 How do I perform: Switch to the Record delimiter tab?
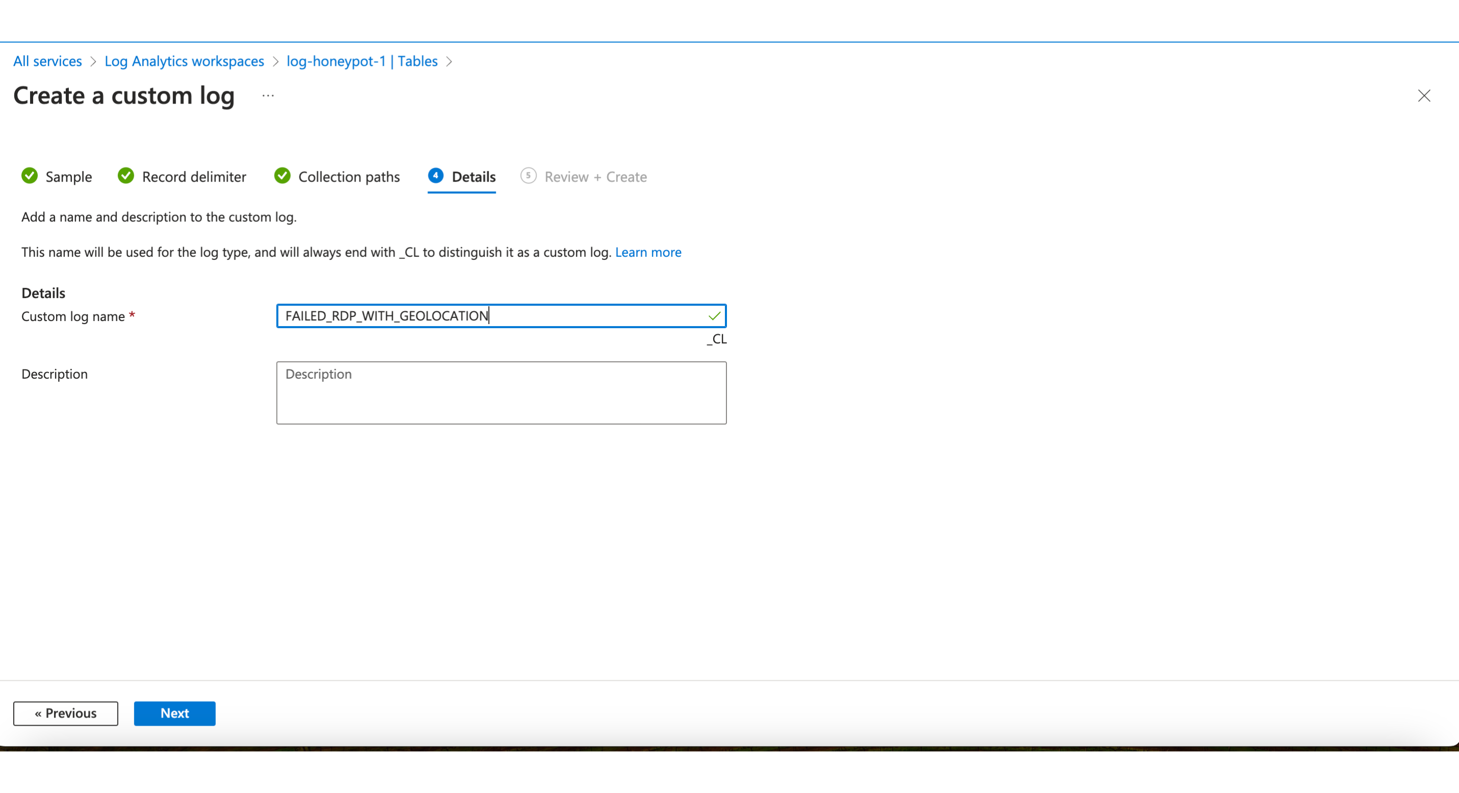194,177
